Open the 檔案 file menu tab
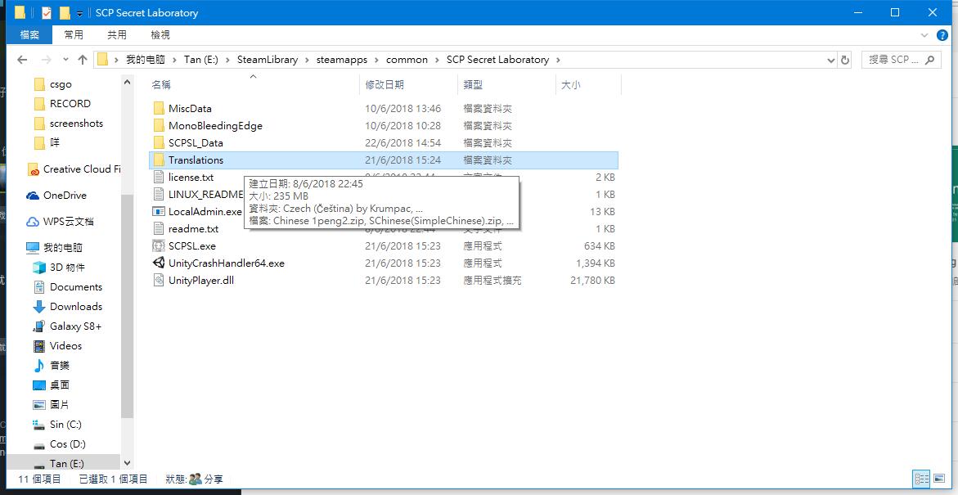Image resolution: width=958 pixels, height=495 pixels. pos(29,35)
